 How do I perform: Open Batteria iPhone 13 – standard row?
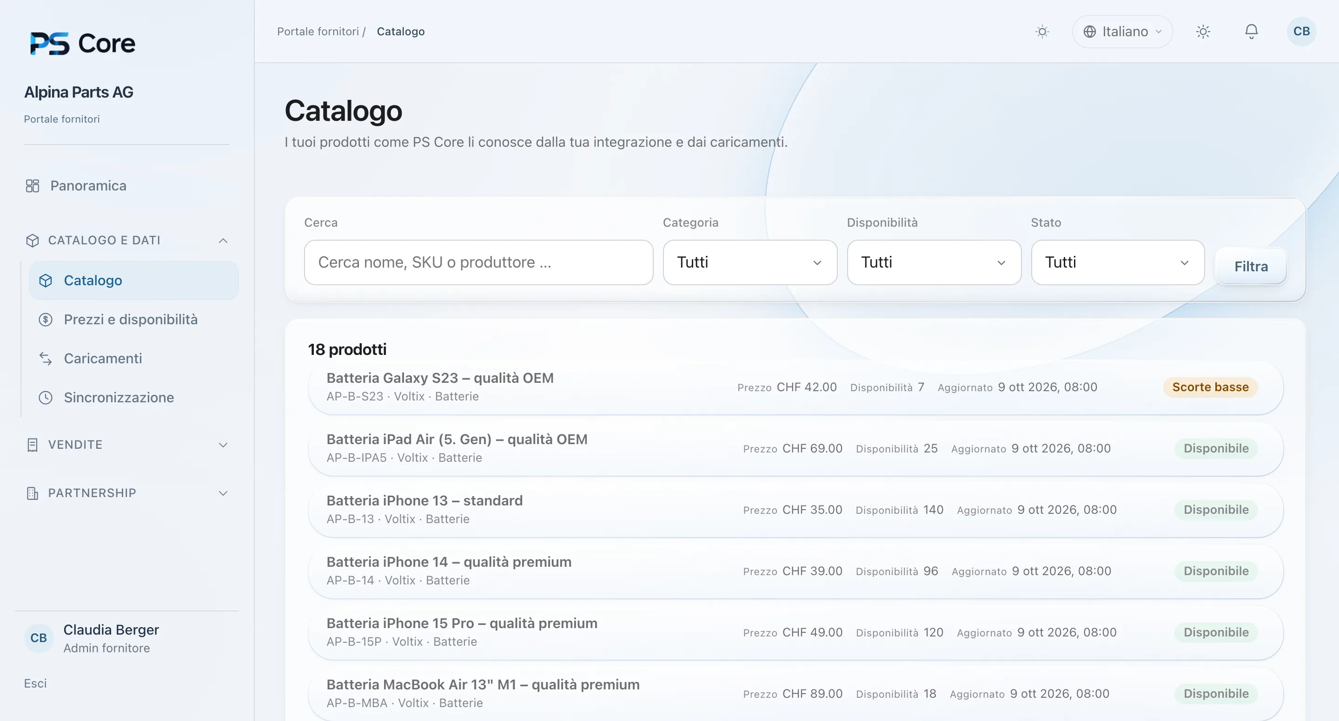[x=795, y=510]
